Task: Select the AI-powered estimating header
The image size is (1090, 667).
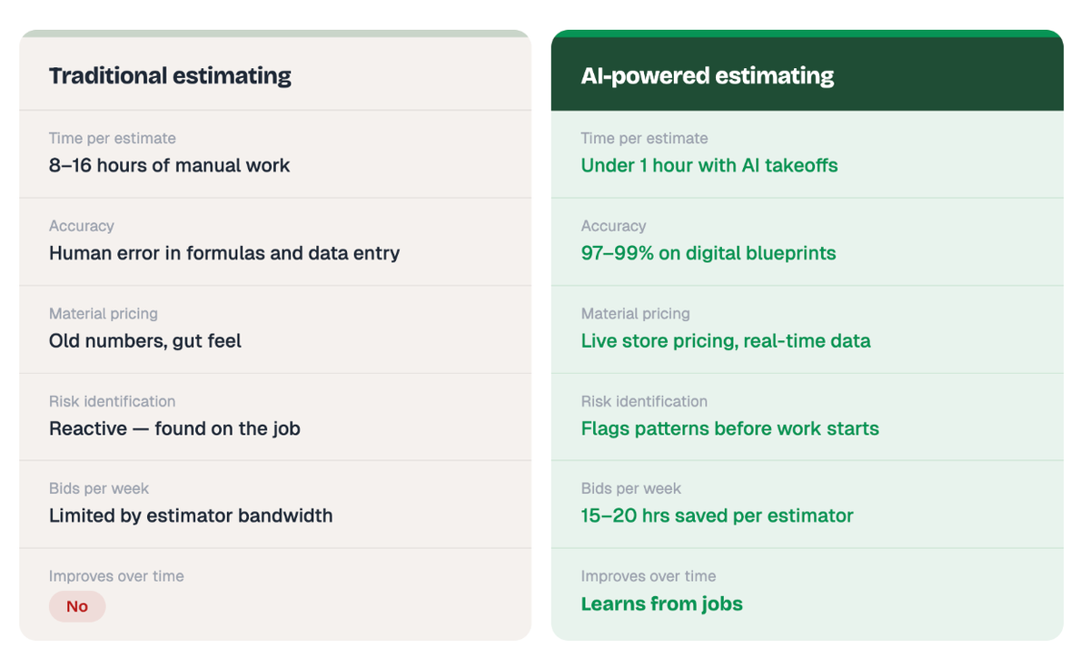Action: coord(708,75)
